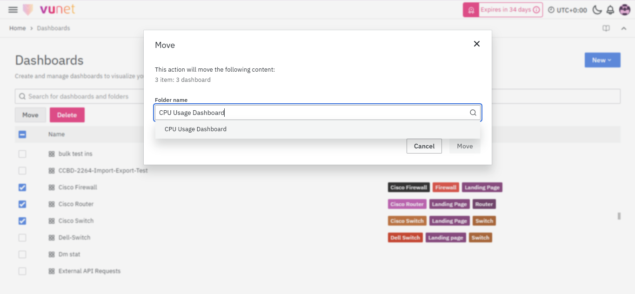Click the search icon in Folder name field
Viewport: 635px width, 294px height.
point(473,113)
